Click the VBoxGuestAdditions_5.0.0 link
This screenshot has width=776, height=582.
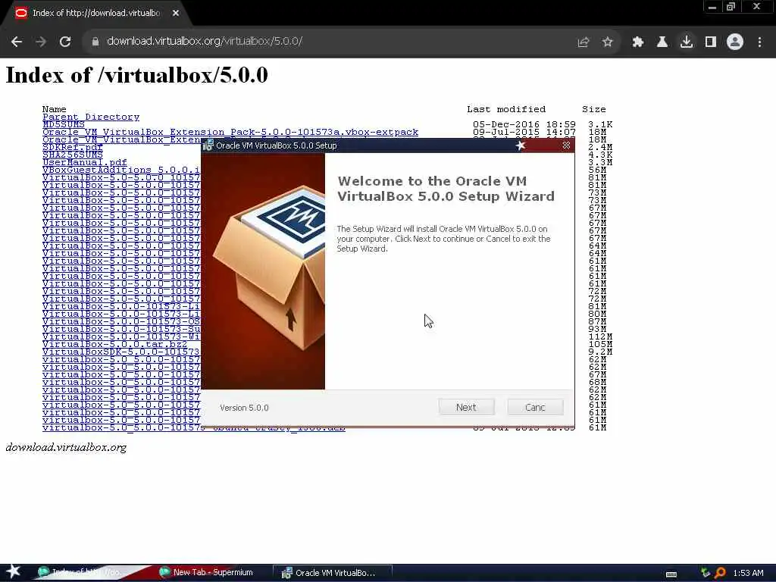pos(121,171)
